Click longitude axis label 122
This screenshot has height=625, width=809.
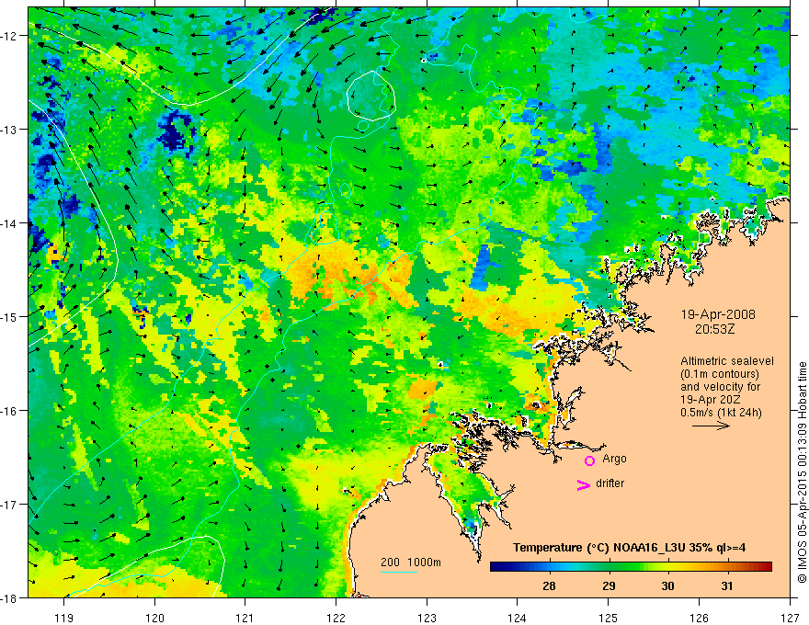click(336, 618)
